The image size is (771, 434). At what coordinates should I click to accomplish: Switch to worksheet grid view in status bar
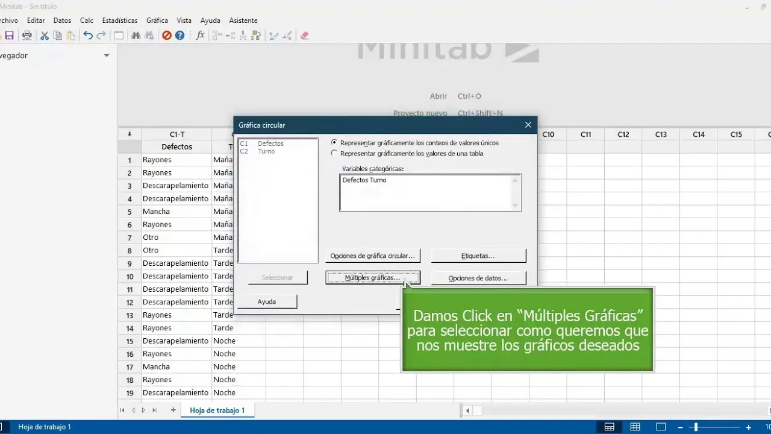click(635, 427)
